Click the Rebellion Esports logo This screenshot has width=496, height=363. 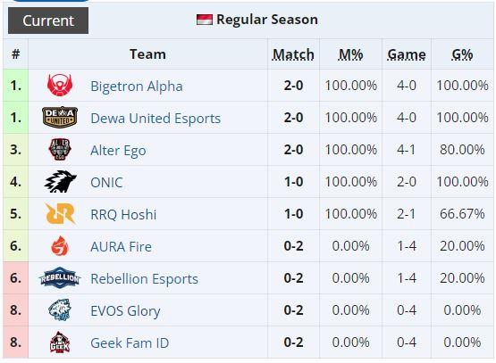click(x=60, y=277)
